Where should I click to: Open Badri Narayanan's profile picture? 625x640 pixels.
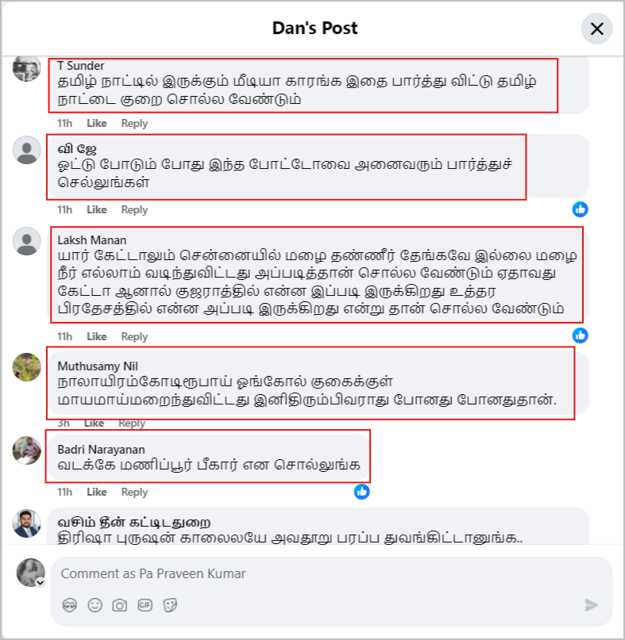tap(27, 450)
